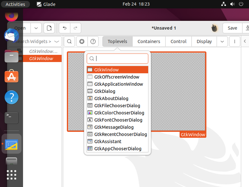
Task: Open Terminal from the dock
Action: 11,118
